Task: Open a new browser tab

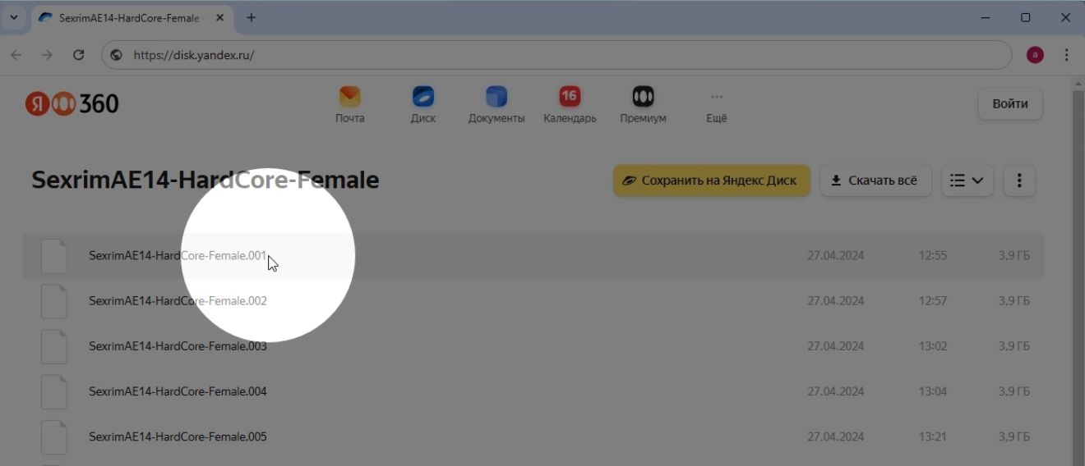Action: 252,17
